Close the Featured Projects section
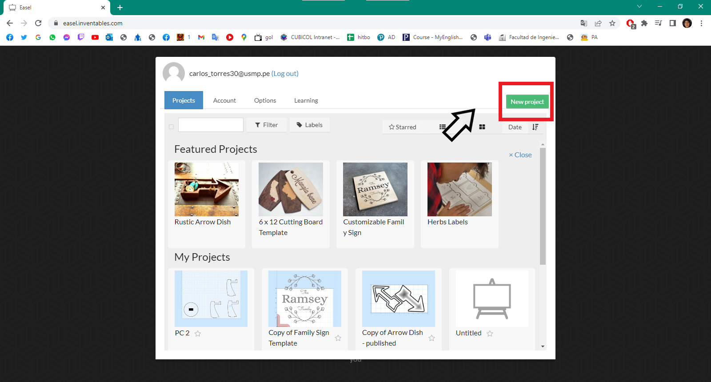Image resolution: width=711 pixels, height=382 pixels. coord(520,155)
